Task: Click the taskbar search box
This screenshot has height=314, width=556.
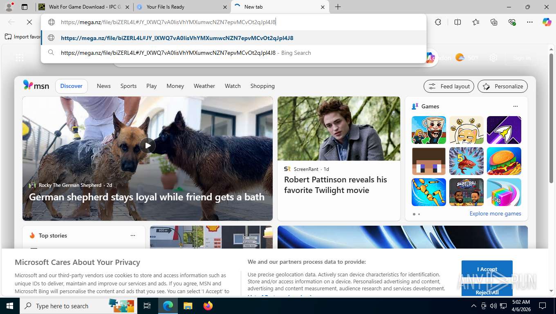Action: [78, 306]
